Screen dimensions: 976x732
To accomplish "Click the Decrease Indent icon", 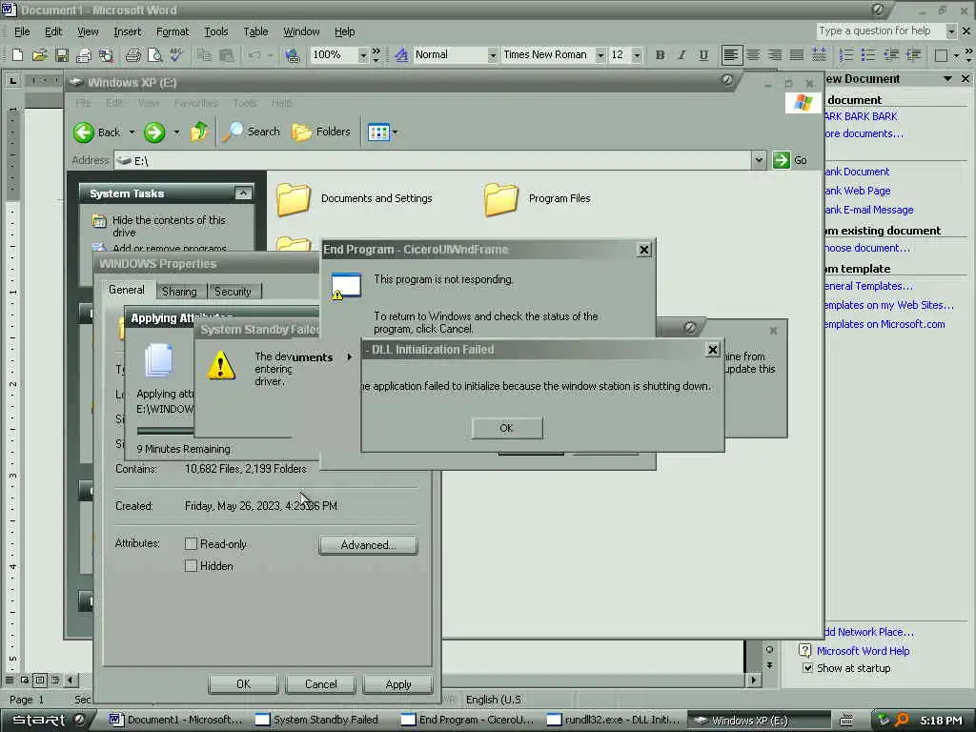I will point(891,55).
